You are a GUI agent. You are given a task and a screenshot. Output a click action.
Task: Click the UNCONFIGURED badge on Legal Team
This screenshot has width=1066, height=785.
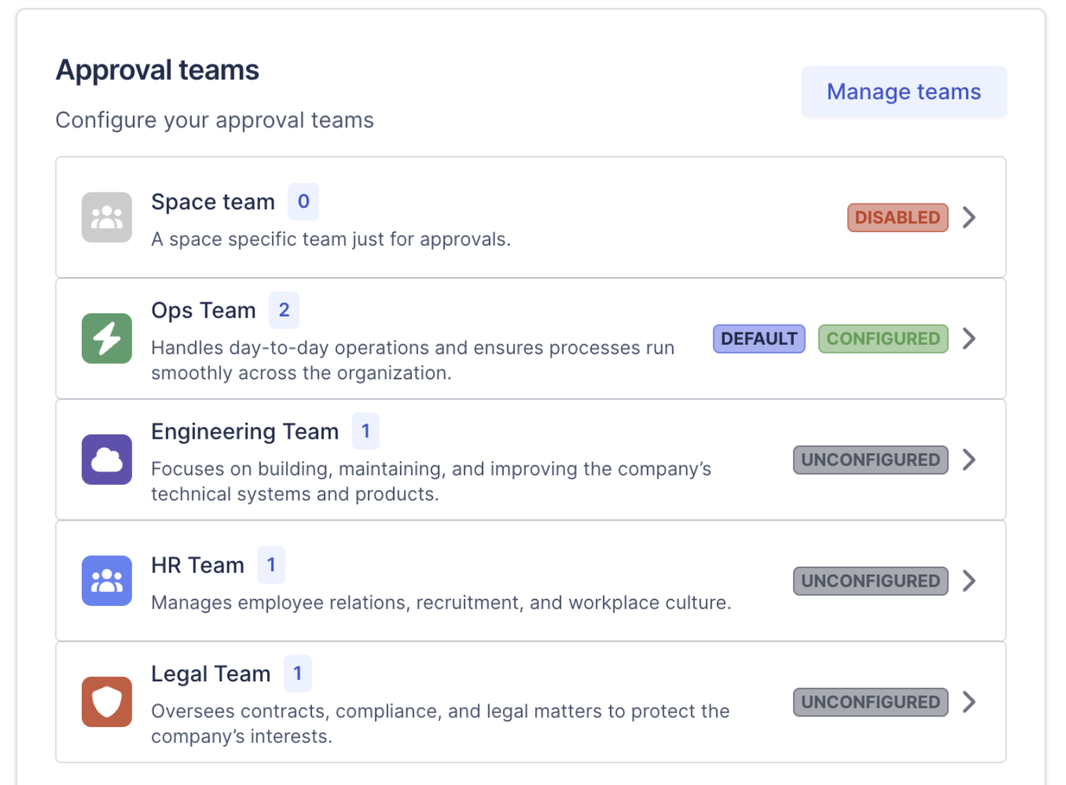coord(870,702)
